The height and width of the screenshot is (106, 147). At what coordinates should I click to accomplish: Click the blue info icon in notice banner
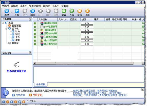[6, 93]
